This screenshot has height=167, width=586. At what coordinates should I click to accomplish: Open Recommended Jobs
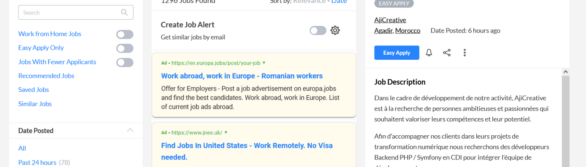[46, 76]
